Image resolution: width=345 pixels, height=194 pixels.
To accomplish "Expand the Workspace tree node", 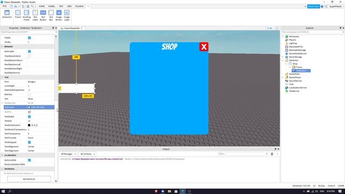I will pyautogui.click(x=283, y=36).
